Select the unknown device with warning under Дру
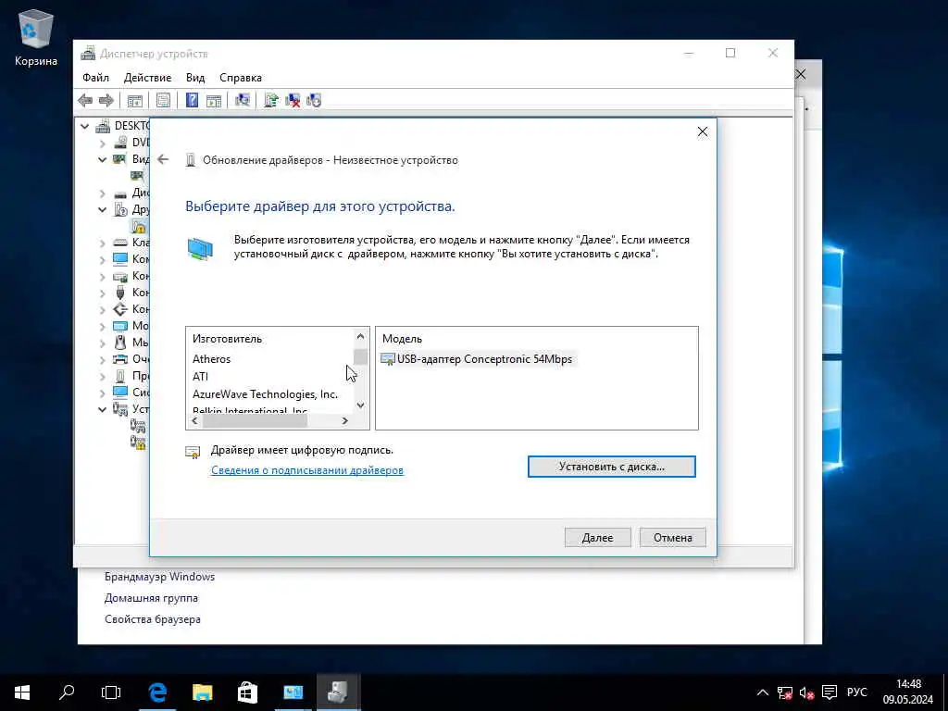The height and width of the screenshot is (711, 948). coord(139,226)
